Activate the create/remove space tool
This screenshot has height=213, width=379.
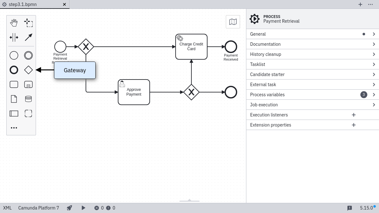pos(14,37)
